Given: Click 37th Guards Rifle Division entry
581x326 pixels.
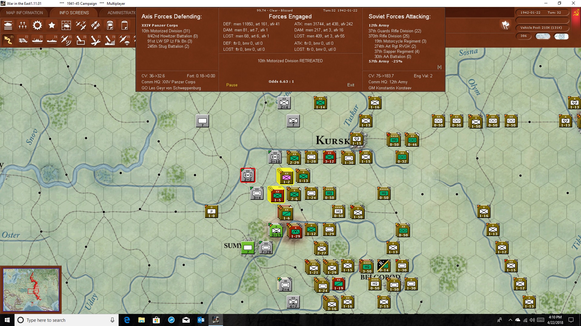Looking at the screenshot, I should click(x=395, y=31).
